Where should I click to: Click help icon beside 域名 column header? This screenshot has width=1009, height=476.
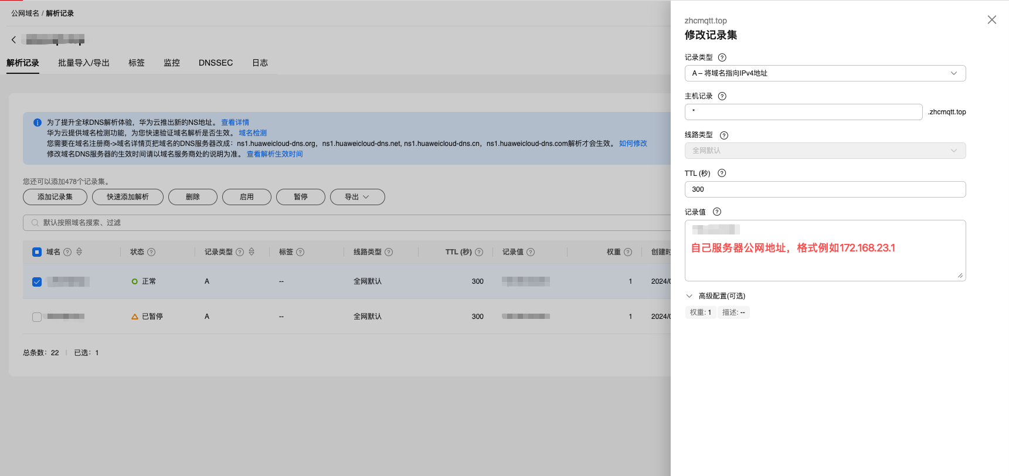click(x=67, y=252)
